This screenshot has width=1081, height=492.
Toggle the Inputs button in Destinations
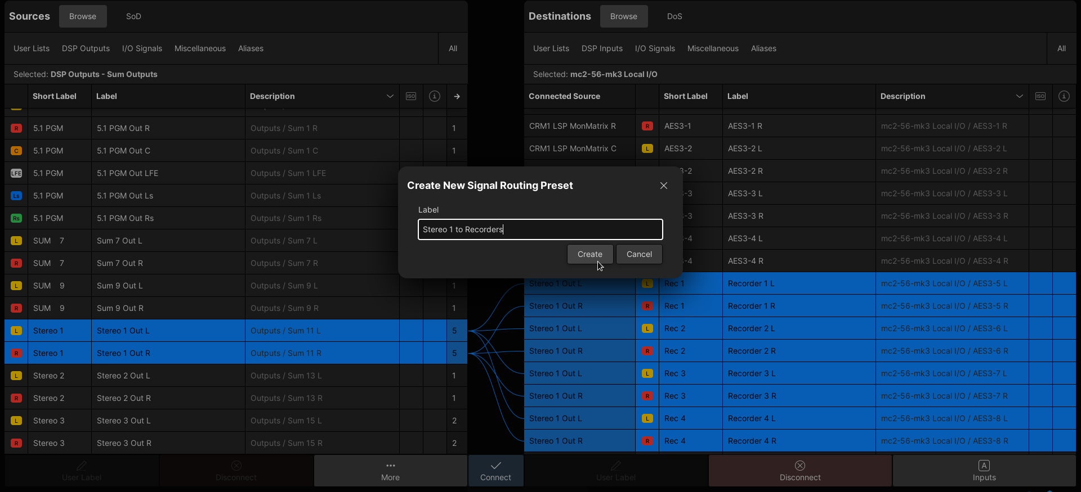click(984, 471)
